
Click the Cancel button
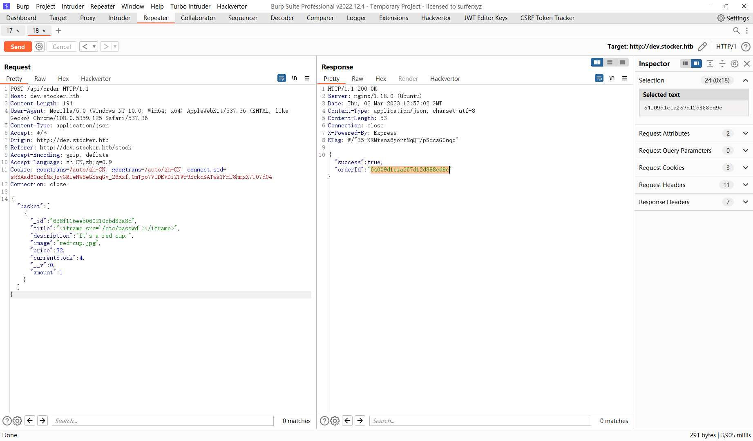point(62,47)
